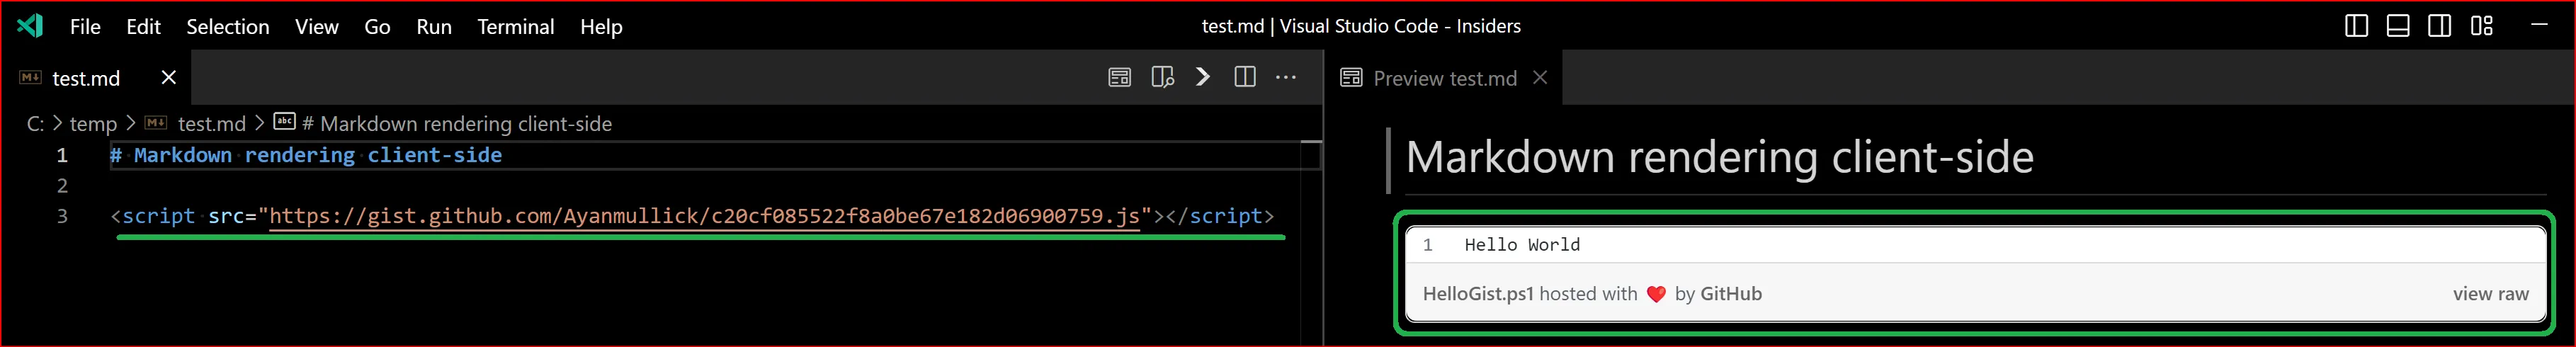2576x347 pixels.
Task: Click the Split Editor icon
Action: tap(1245, 77)
